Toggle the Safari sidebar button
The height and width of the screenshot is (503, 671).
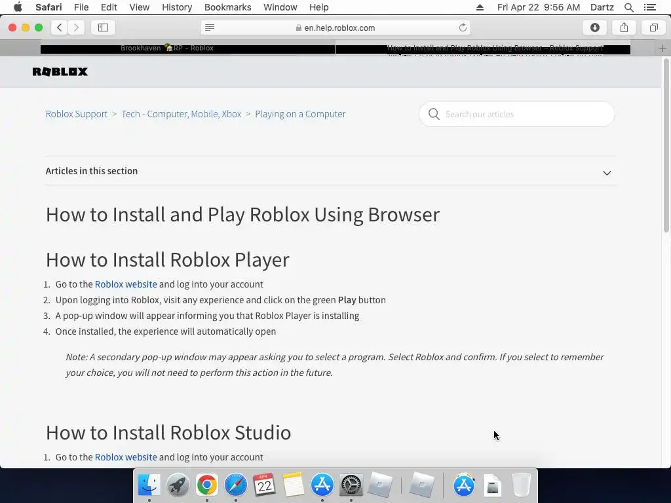click(103, 28)
